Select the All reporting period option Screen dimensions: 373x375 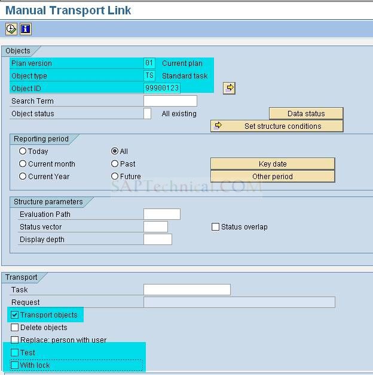115,151
